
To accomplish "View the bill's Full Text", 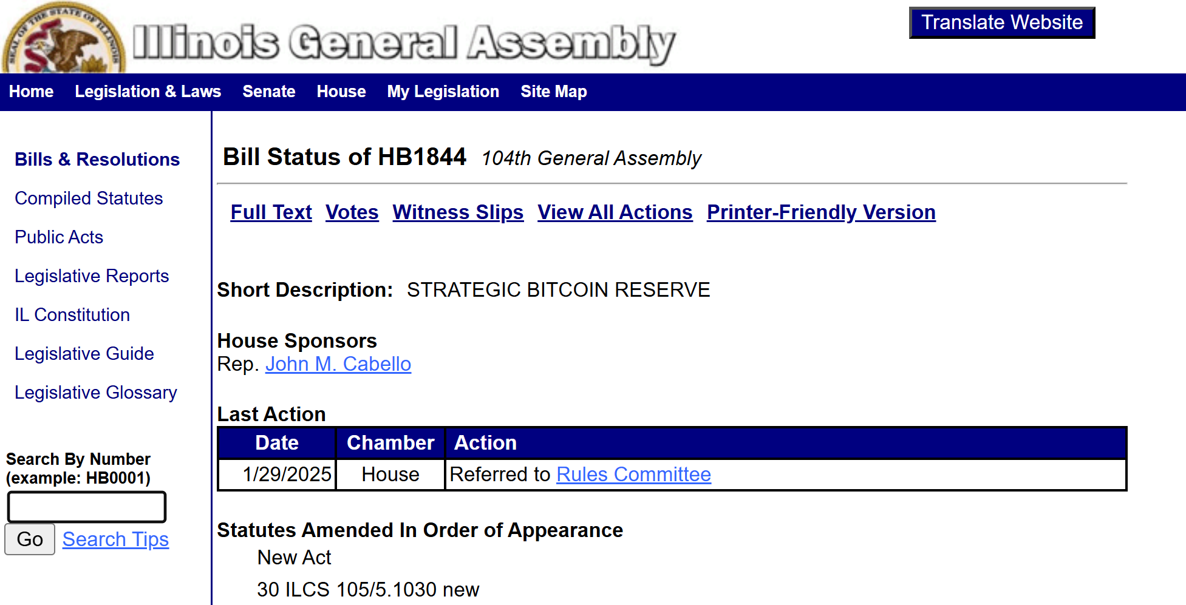I will (271, 212).
